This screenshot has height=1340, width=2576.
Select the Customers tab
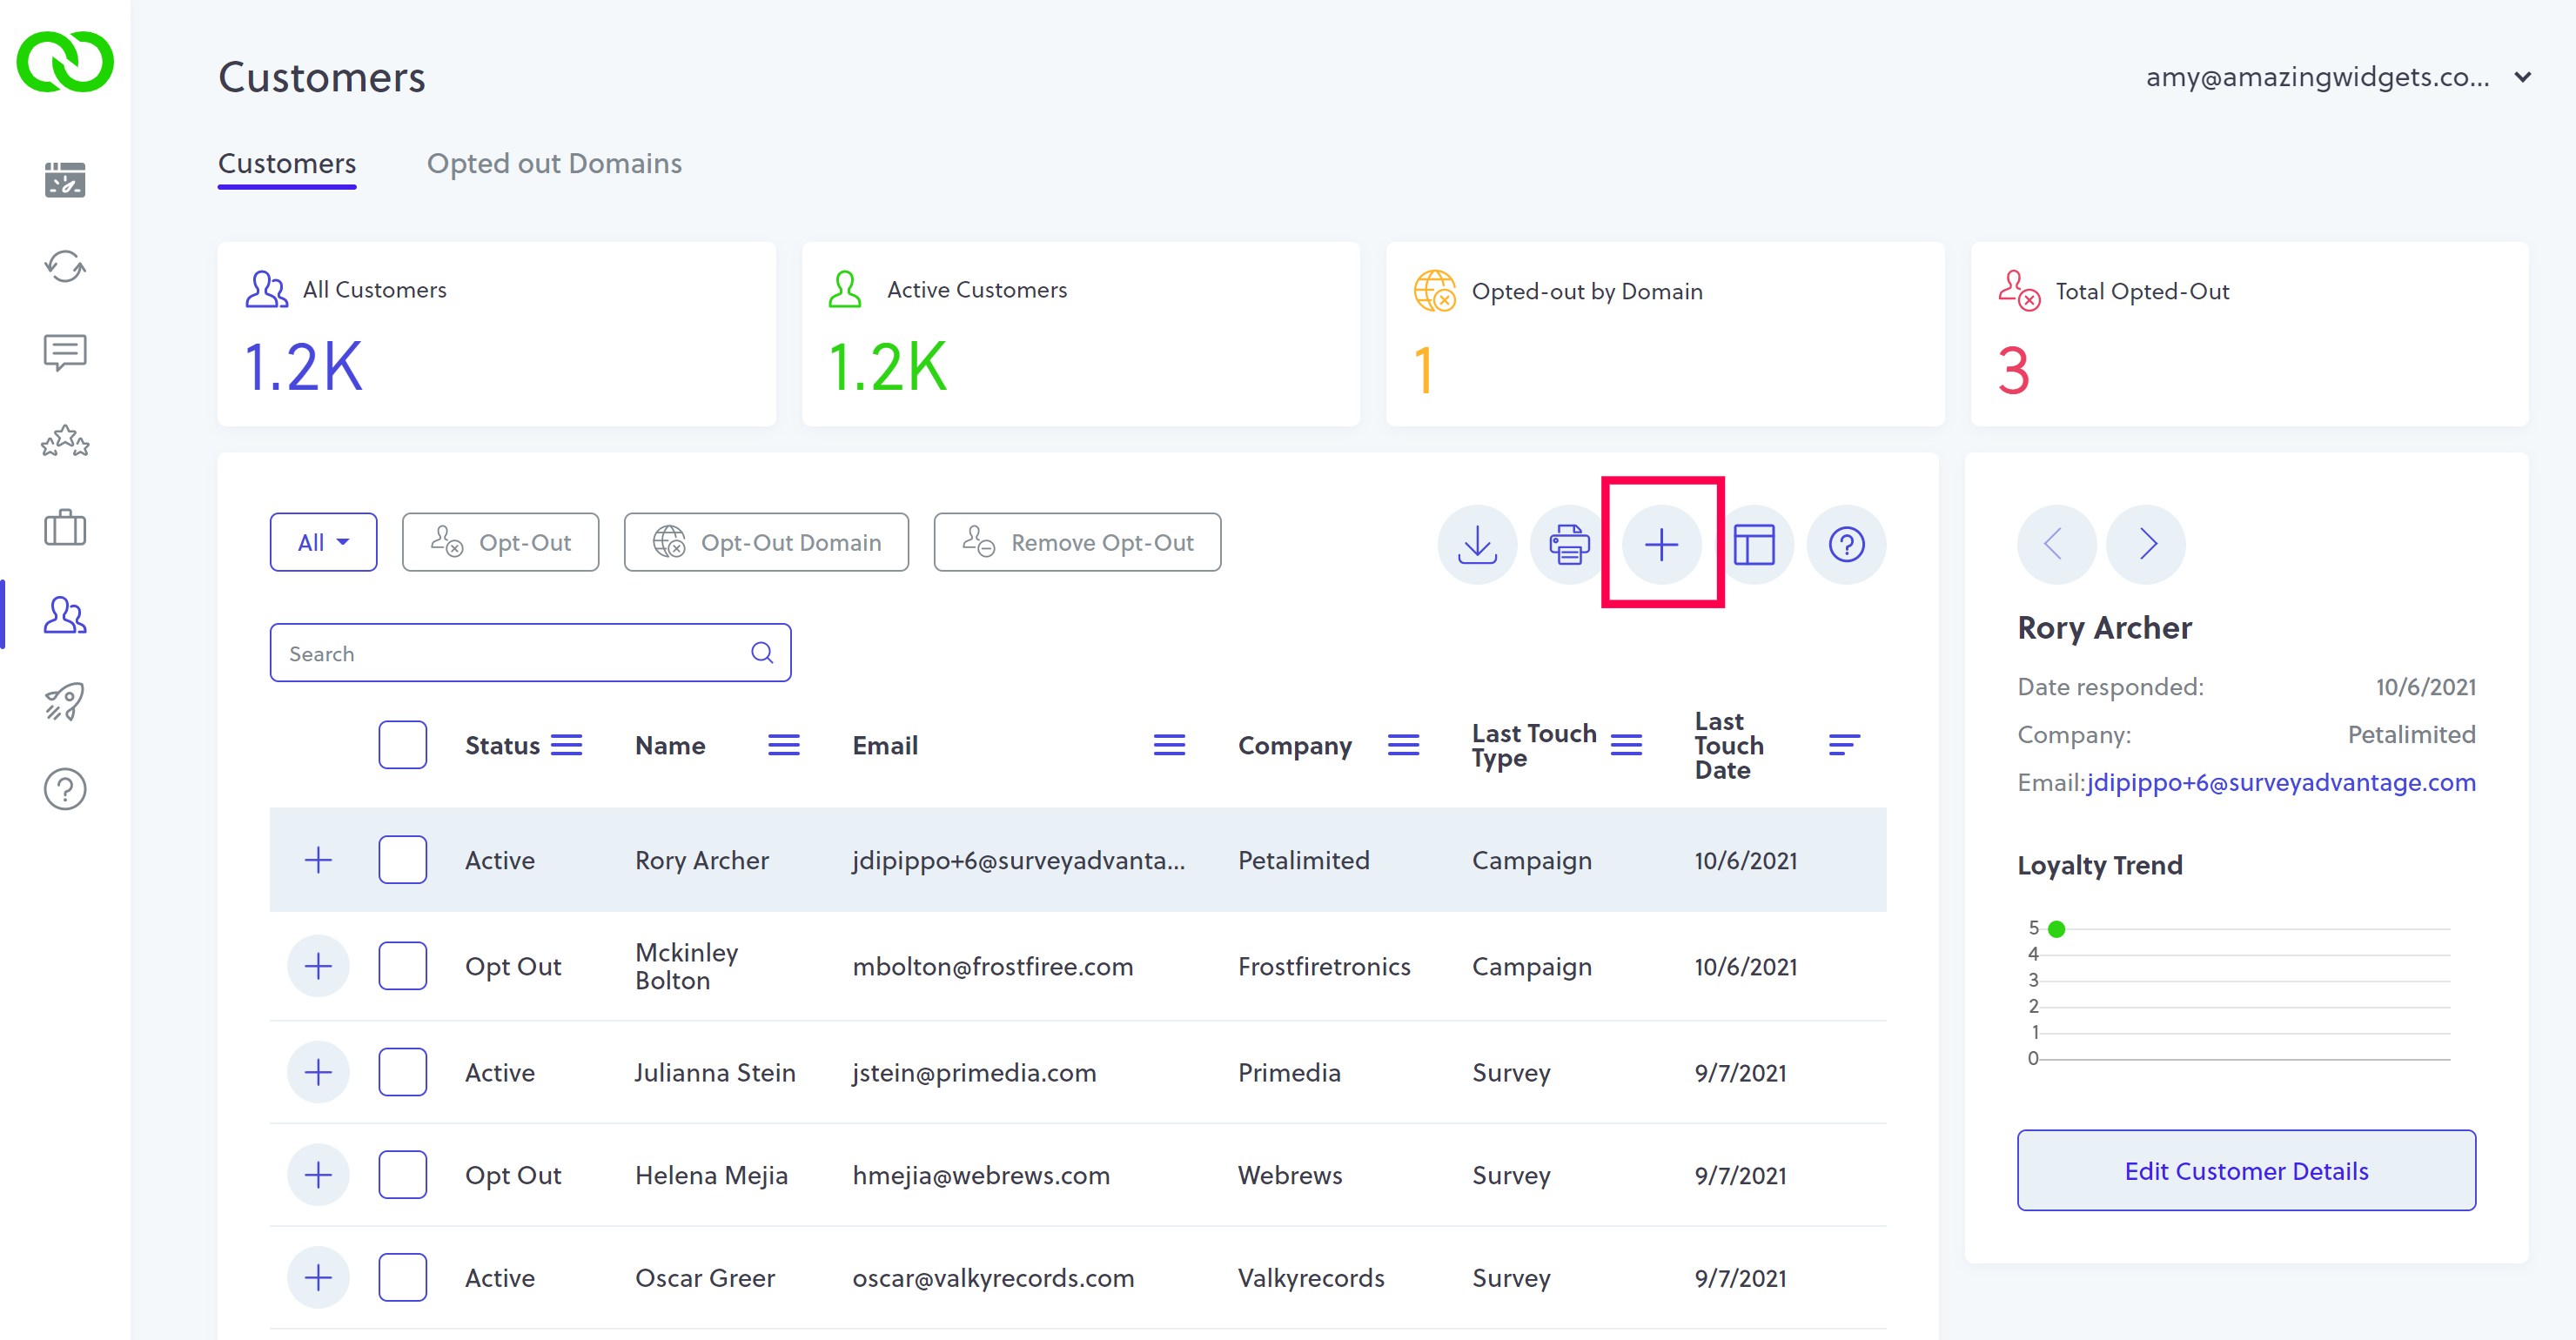[x=287, y=163]
